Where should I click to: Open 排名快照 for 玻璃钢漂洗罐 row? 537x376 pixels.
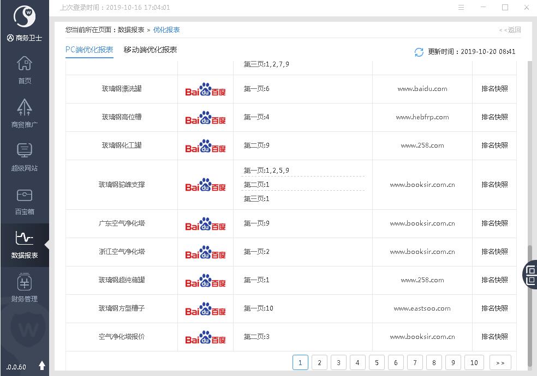[x=494, y=89]
